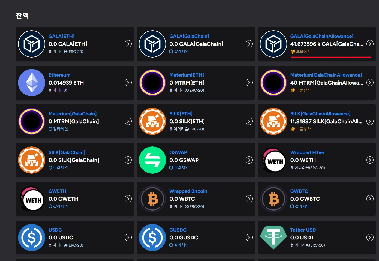379x261 pixels.
Task: Click the GALA[GalaChainAllowance] token logo
Action: pyautogui.click(x=273, y=44)
